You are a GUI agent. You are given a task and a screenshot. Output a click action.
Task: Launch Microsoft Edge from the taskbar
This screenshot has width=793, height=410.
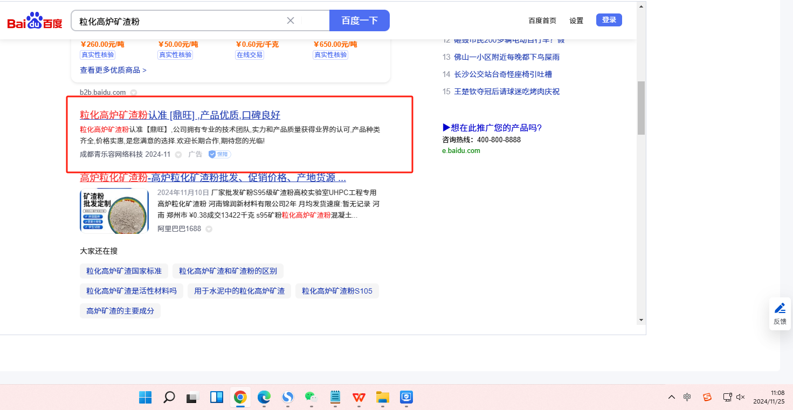pyautogui.click(x=264, y=398)
